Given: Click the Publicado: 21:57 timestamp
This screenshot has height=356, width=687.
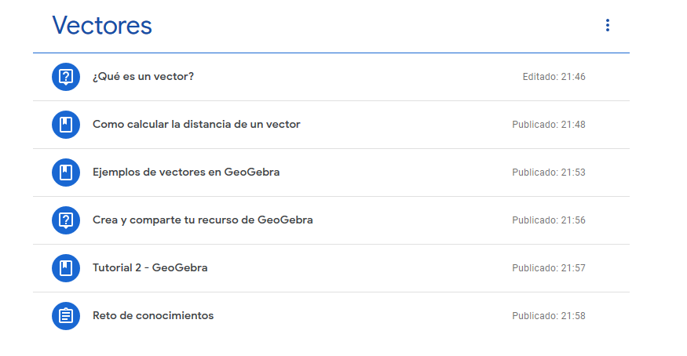Looking at the screenshot, I should (x=549, y=268).
